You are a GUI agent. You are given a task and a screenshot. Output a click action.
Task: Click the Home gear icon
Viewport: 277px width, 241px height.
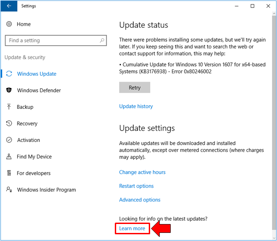(9, 24)
